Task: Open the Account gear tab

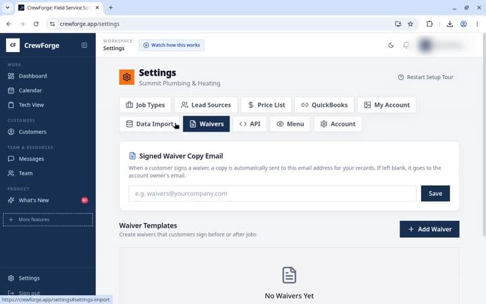Action: (x=337, y=124)
